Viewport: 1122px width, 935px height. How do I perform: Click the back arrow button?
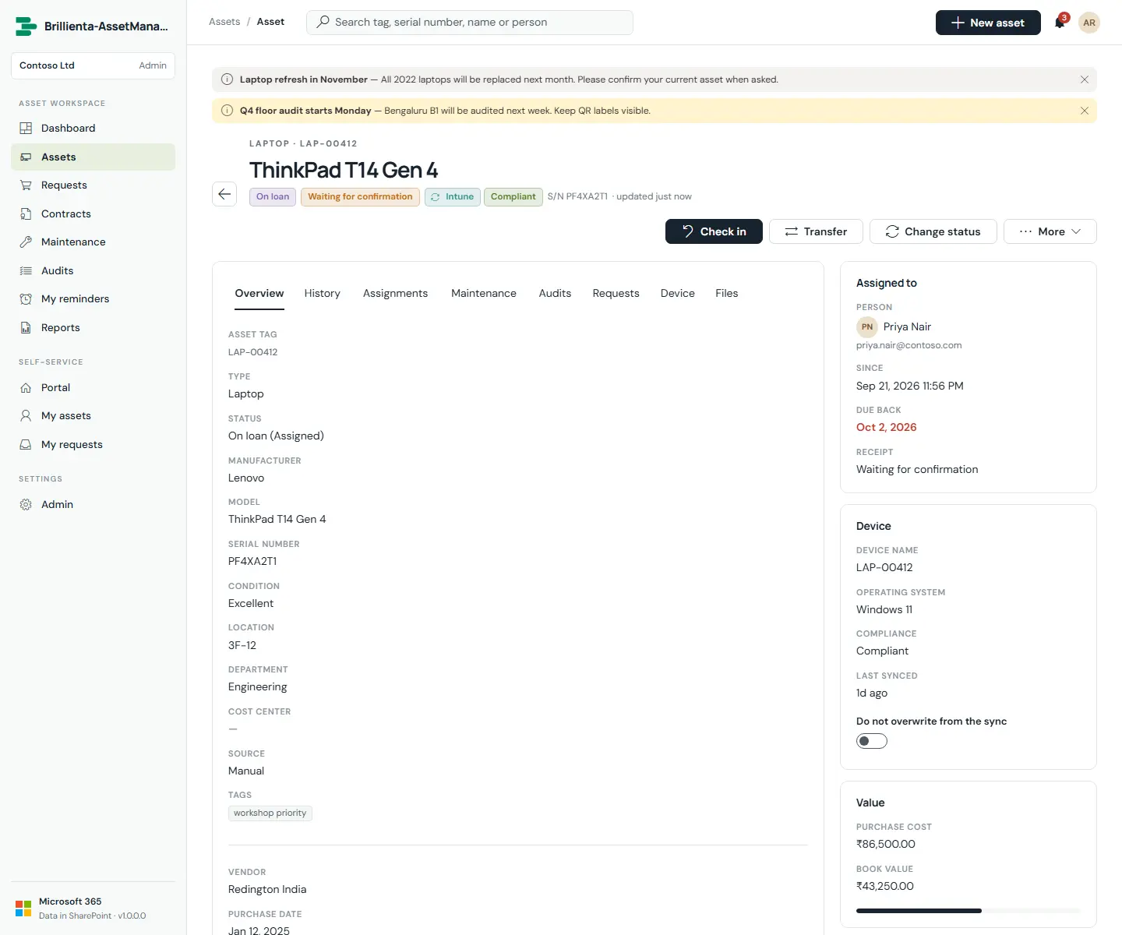point(224,194)
